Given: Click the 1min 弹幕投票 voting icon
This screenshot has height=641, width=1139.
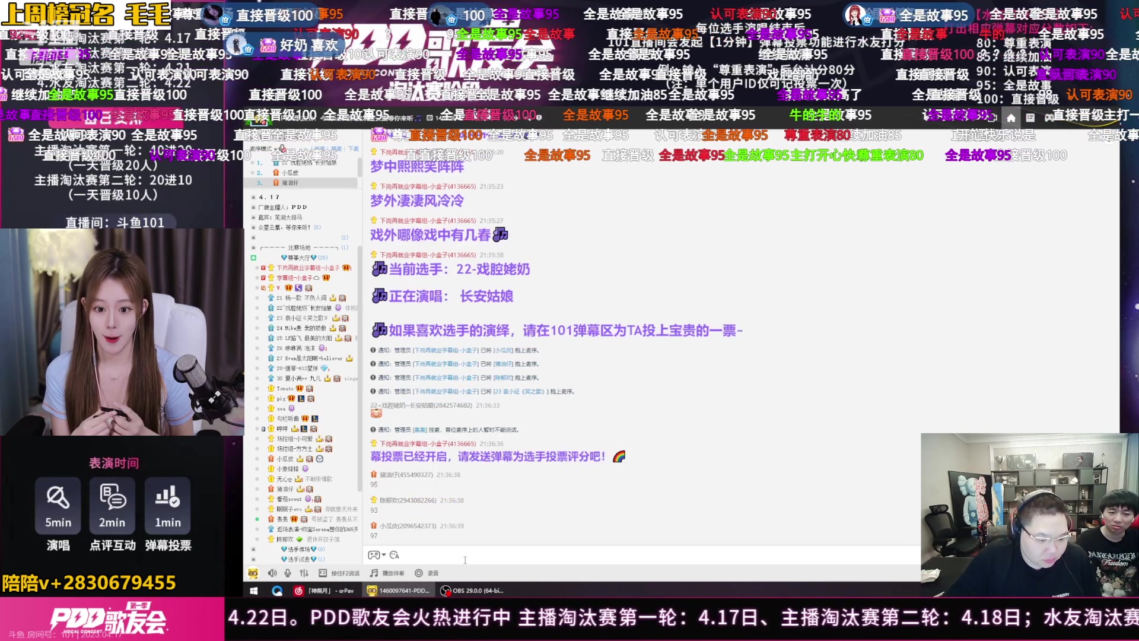Looking at the screenshot, I should coord(168,506).
